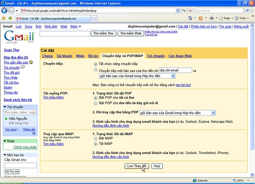Collapse the Nhãn sidebar section
Image resolution: width=255 pixels, height=184 pixels.
coord(5,141)
